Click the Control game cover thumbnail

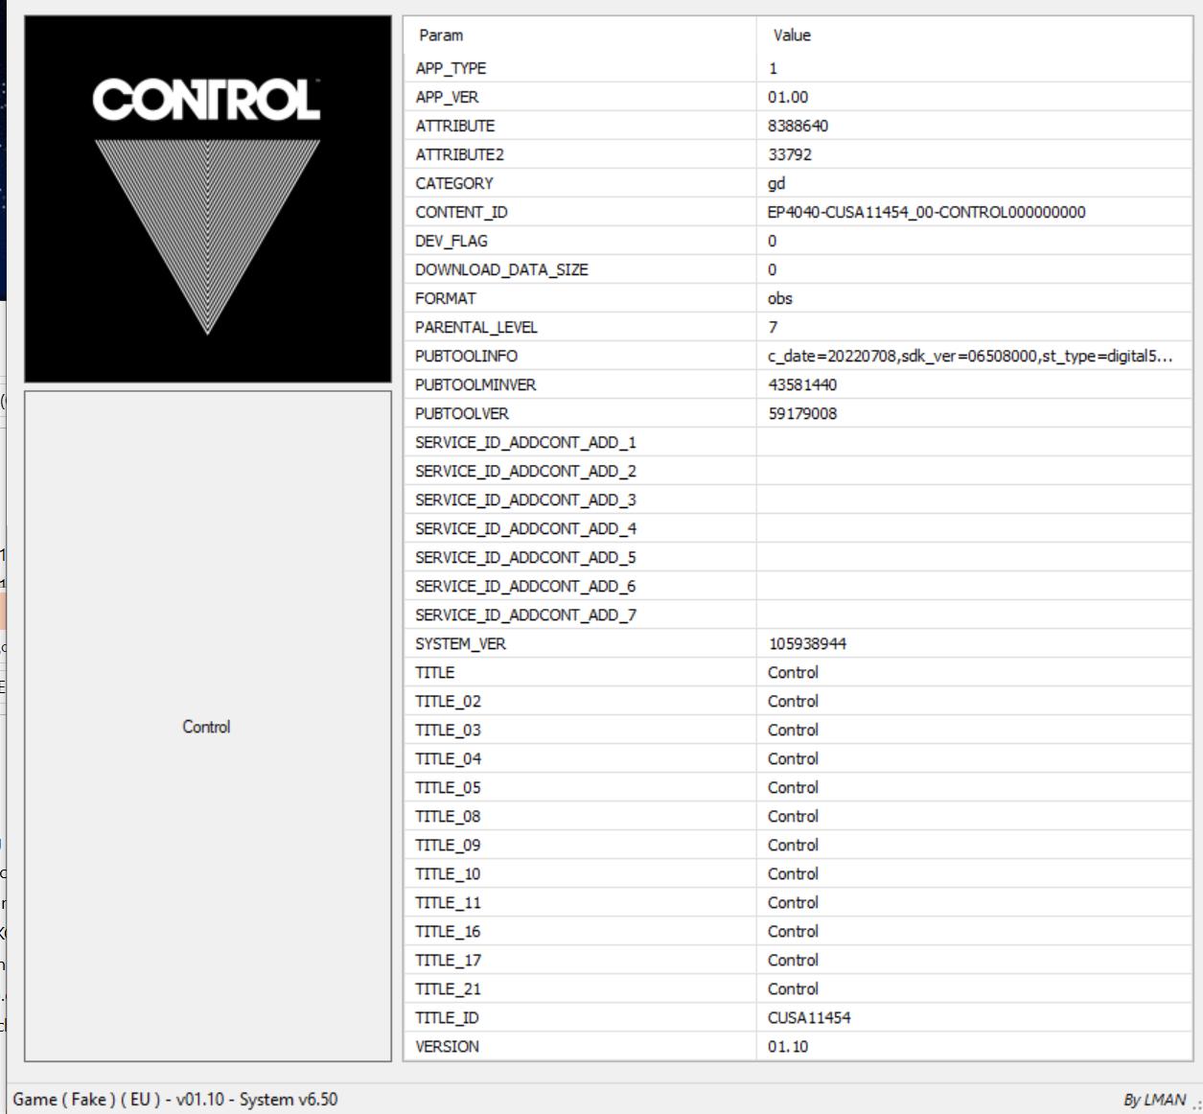tap(208, 199)
